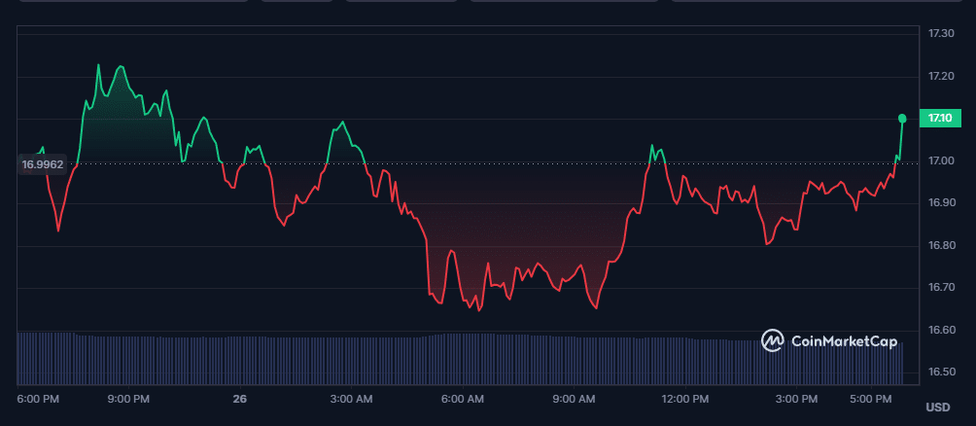Select the 12:00 PM time axis label
This screenshot has height=426, width=976.
tap(684, 399)
